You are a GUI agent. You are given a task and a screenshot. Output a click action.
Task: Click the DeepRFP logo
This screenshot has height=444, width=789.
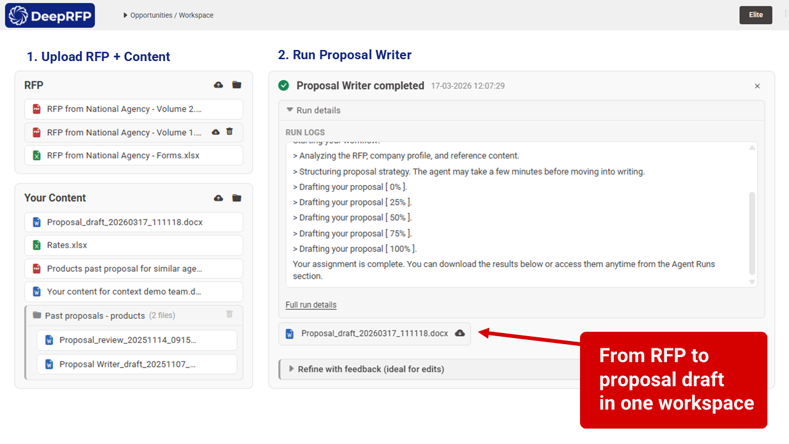pyautogui.click(x=50, y=15)
